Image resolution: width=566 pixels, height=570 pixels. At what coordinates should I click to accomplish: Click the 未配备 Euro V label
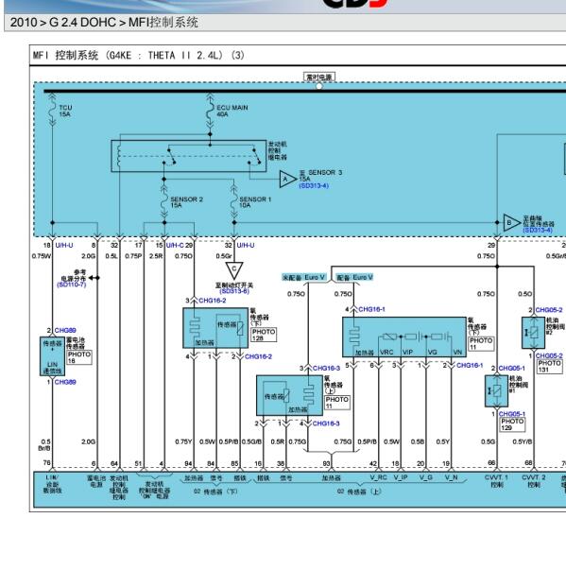303,277
